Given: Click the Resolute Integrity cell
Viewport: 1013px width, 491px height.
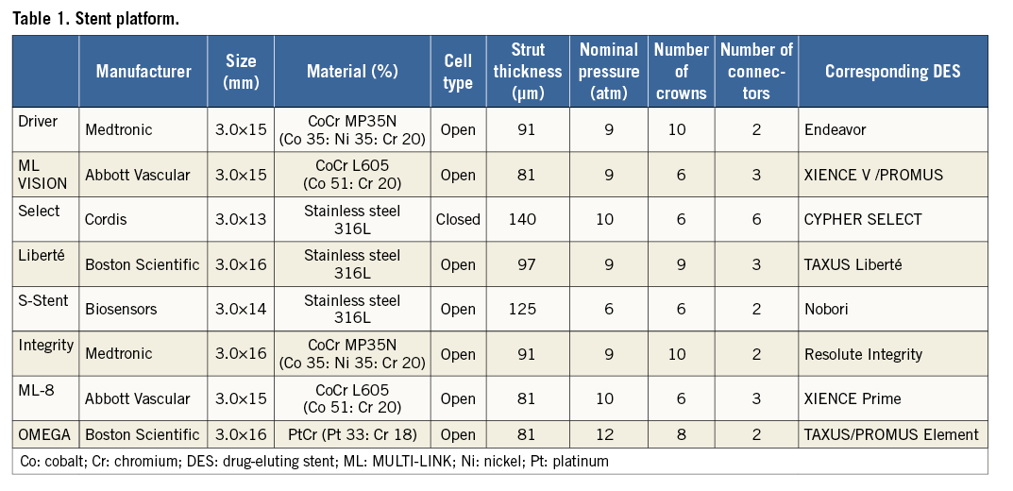Looking at the screenshot, I should pyautogui.click(x=863, y=355).
